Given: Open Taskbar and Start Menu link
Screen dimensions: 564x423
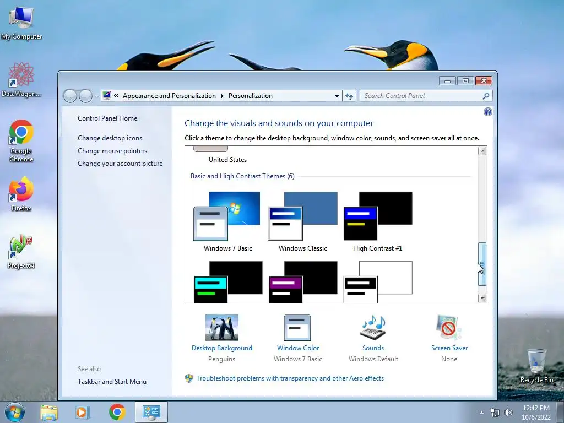Looking at the screenshot, I should pyautogui.click(x=112, y=382).
